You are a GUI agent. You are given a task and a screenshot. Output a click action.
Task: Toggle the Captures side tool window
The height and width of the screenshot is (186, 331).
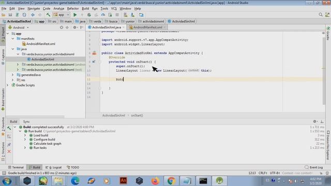pos(3,56)
